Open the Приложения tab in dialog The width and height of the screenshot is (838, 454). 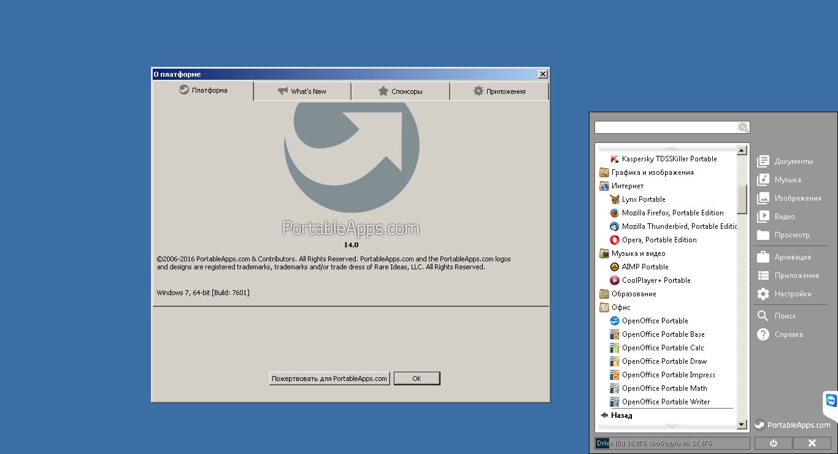[x=499, y=91]
